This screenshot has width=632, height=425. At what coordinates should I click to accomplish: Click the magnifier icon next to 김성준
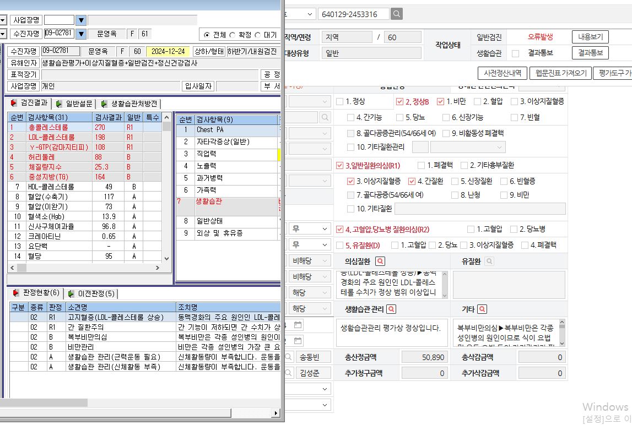click(x=289, y=373)
